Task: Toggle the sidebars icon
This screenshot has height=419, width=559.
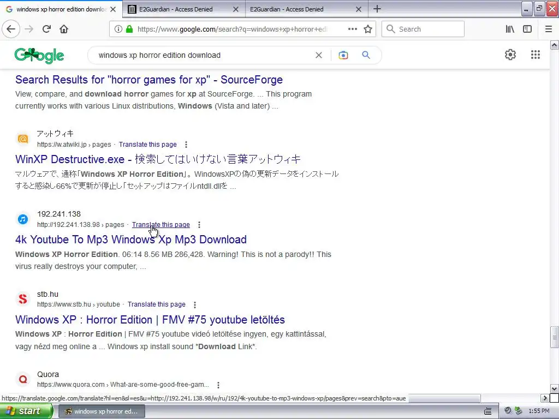Action: tap(527, 29)
